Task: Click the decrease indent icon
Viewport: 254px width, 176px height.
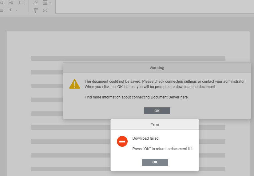Action: coord(1,2)
